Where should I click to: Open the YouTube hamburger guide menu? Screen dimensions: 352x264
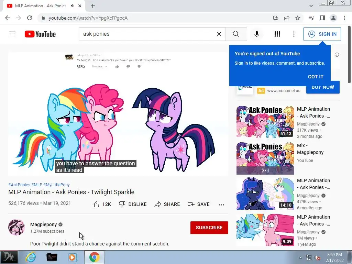12,34
